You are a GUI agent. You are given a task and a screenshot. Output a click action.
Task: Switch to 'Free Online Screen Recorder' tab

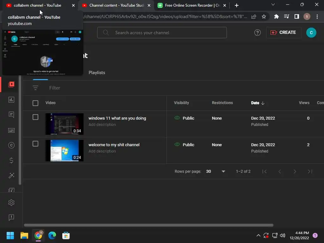pyautogui.click(x=192, y=5)
